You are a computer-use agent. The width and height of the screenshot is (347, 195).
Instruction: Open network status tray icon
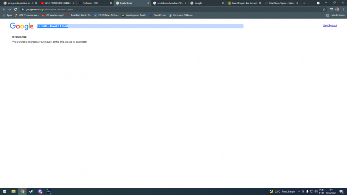(312, 192)
